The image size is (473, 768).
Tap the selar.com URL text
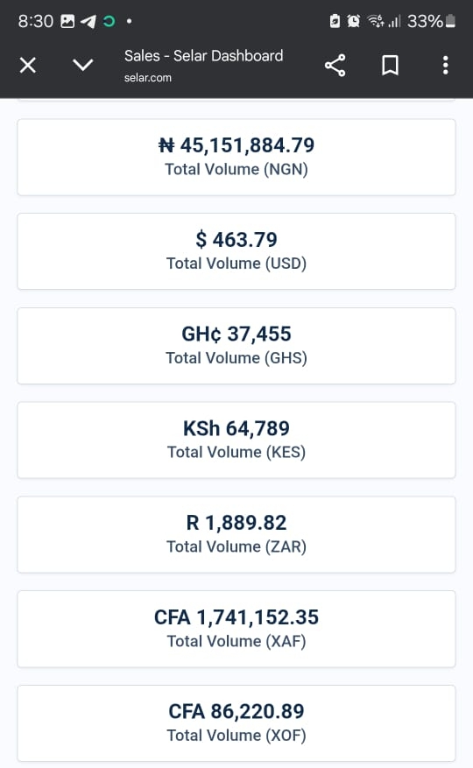click(147, 77)
